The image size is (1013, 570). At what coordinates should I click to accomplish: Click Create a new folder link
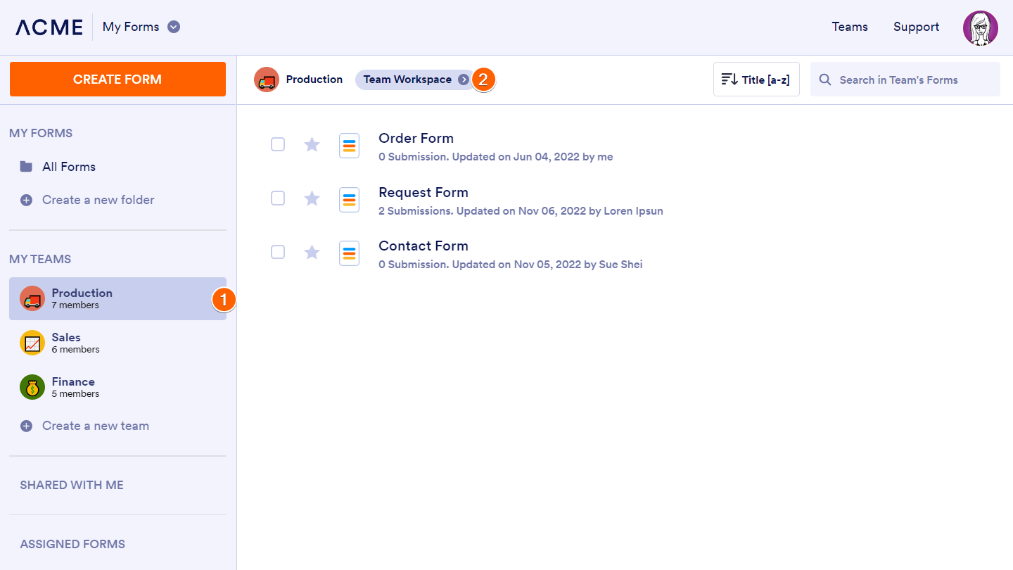pyautogui.click(x=98, y=200)
